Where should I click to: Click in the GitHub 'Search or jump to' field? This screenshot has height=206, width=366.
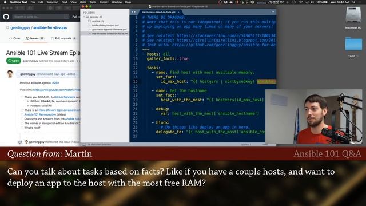(41, 17)
